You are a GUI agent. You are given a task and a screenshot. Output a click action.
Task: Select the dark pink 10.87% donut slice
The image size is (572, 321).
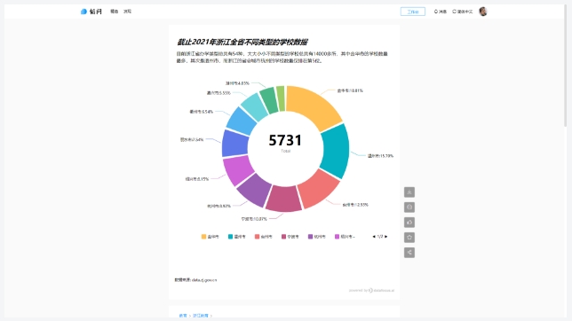pos(283,199)
